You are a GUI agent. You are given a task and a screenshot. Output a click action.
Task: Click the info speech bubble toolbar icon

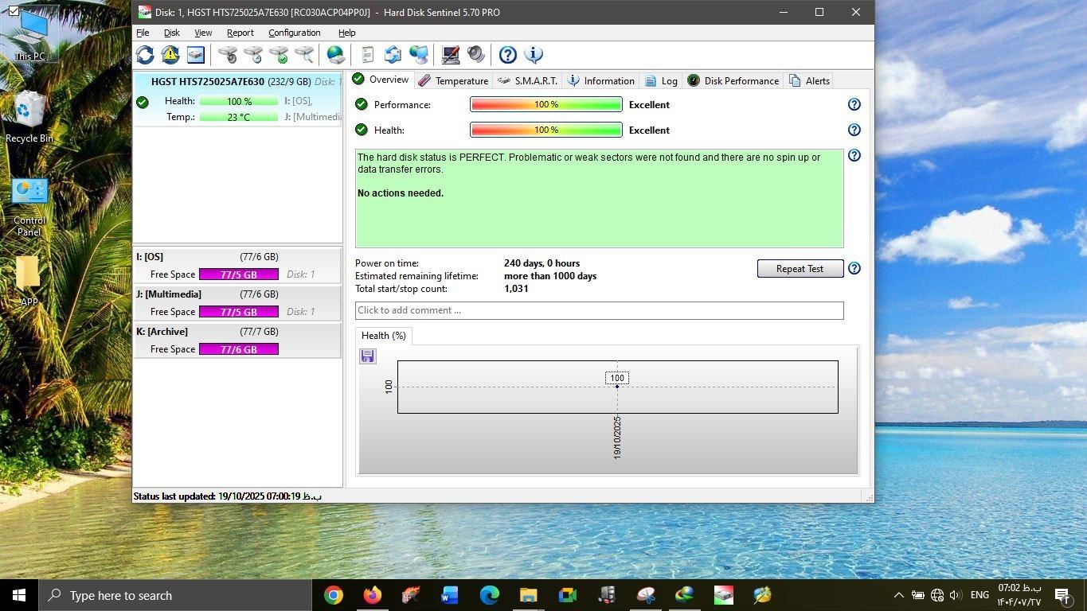point(534,55)
